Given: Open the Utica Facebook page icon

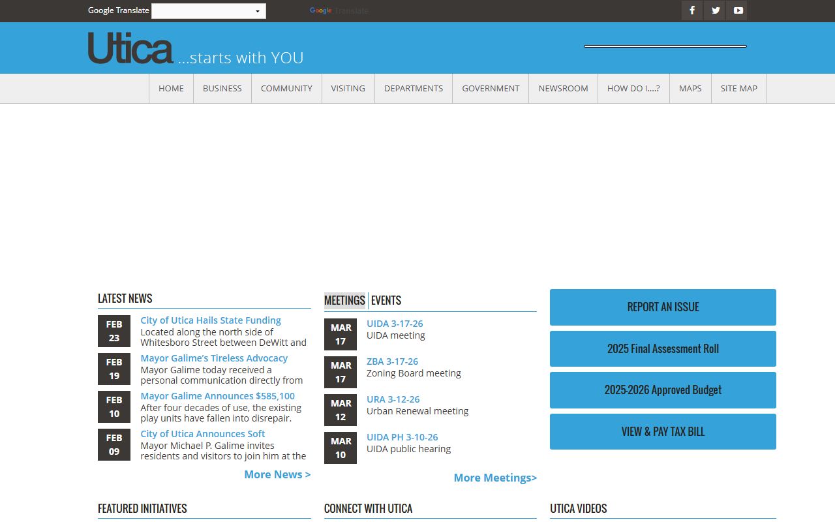Looking at the screenshot, I should 692,10.
